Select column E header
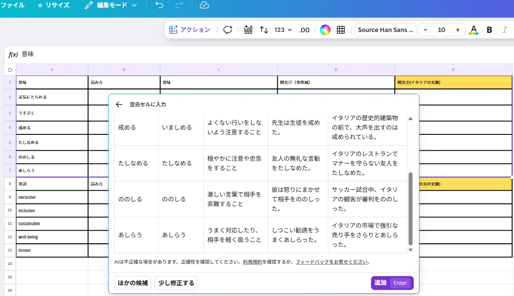The image size is (514, 296). click(x=454, y=70)
